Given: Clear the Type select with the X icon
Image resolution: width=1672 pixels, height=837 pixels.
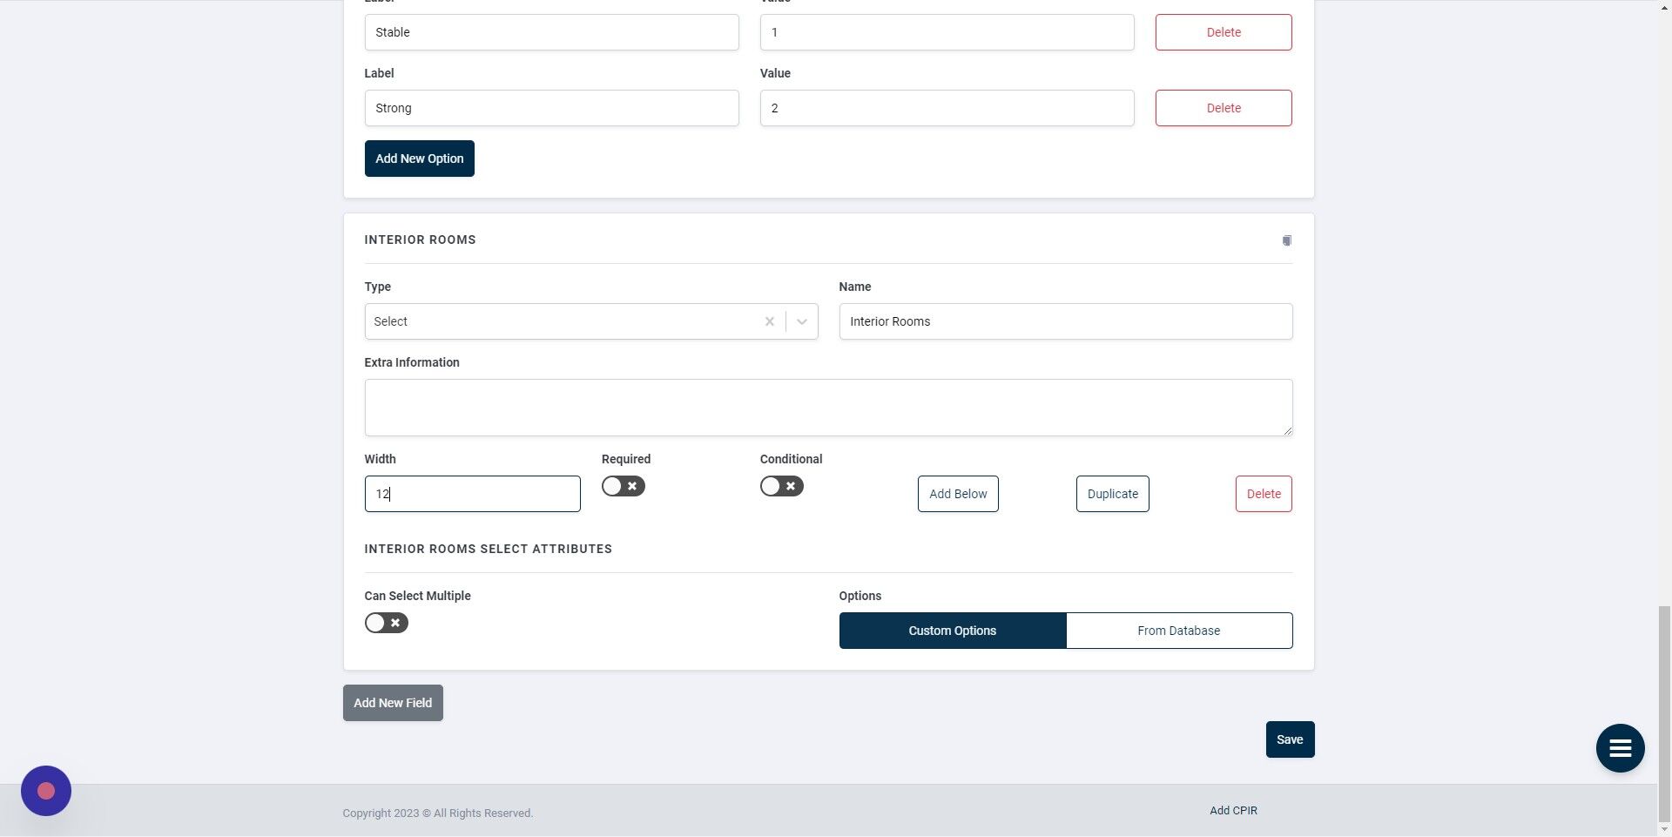Looking at the screenshot, I should click(x=769, y=321).
